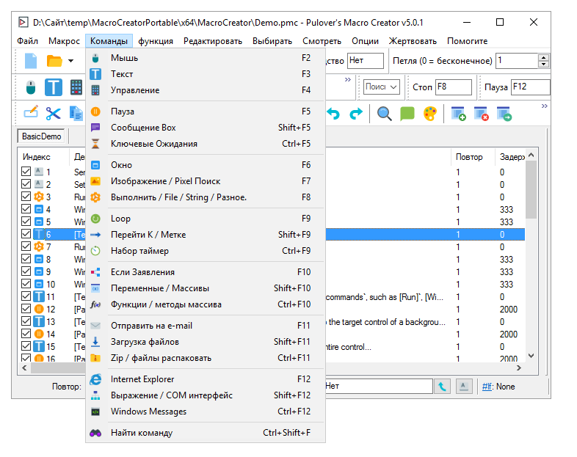Image resolution: width=577 pixels, height=457 pixels.
Task: Click the edit pencil icon
Action: pyautogui.click(x=31, y=112)
